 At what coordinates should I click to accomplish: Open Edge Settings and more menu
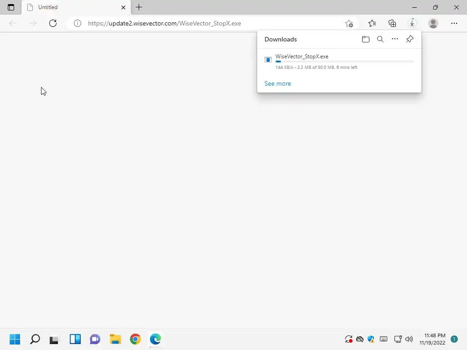click(x=454, y=23)
